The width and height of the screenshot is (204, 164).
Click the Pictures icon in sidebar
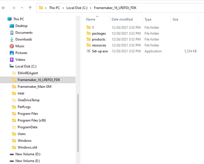[12, 53]
